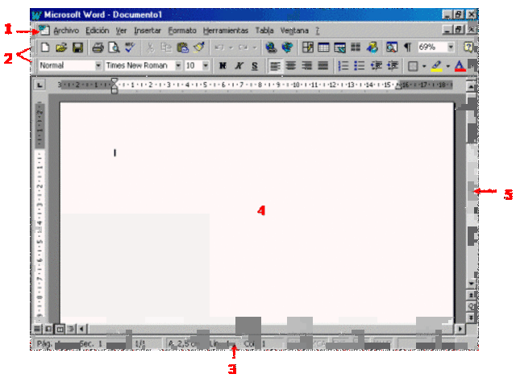The width and height of the screenshot is (516, 378).
Task: Toggle italic formatting (K)
Action: click(x=239, y=66)
